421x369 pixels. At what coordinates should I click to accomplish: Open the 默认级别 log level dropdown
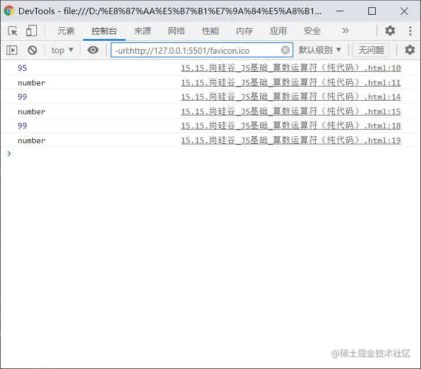point(320,50)
